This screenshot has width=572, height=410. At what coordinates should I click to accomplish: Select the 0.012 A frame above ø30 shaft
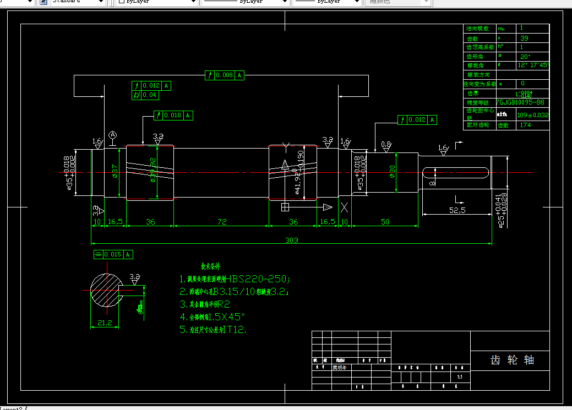pyautogui.click(x=417, y=119)
